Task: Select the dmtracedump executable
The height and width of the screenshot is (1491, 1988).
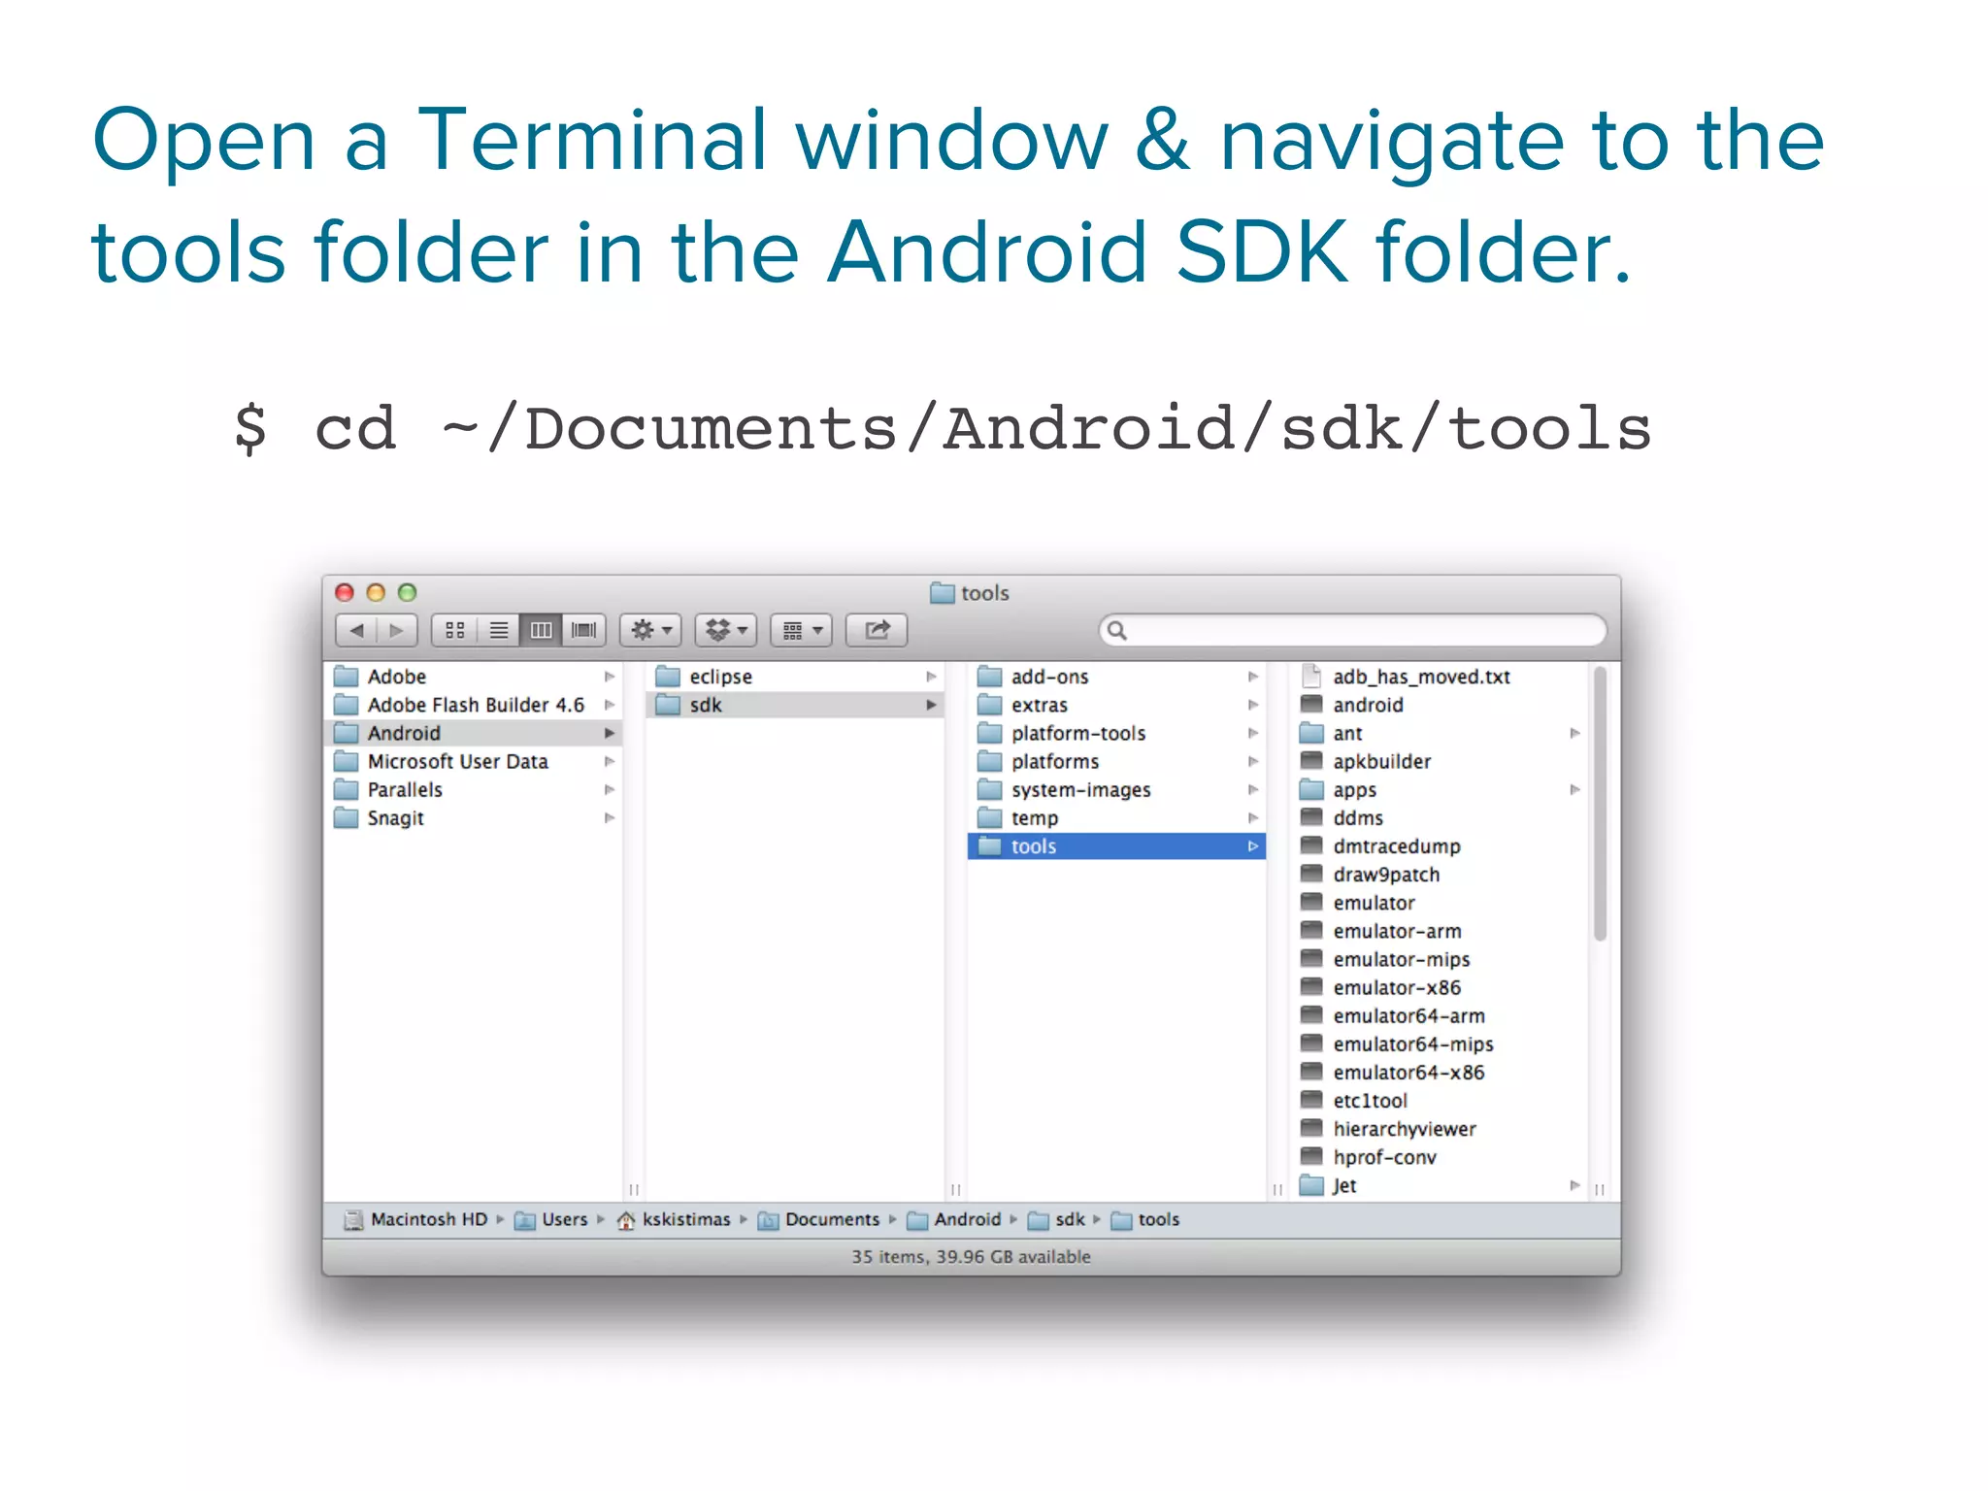Action: click(x=1440, y=845)
